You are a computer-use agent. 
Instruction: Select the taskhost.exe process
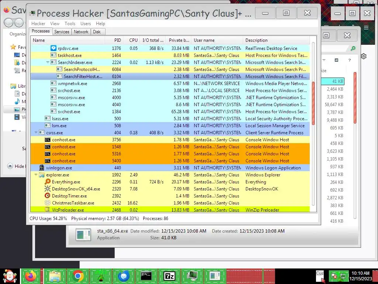[170, 55]
